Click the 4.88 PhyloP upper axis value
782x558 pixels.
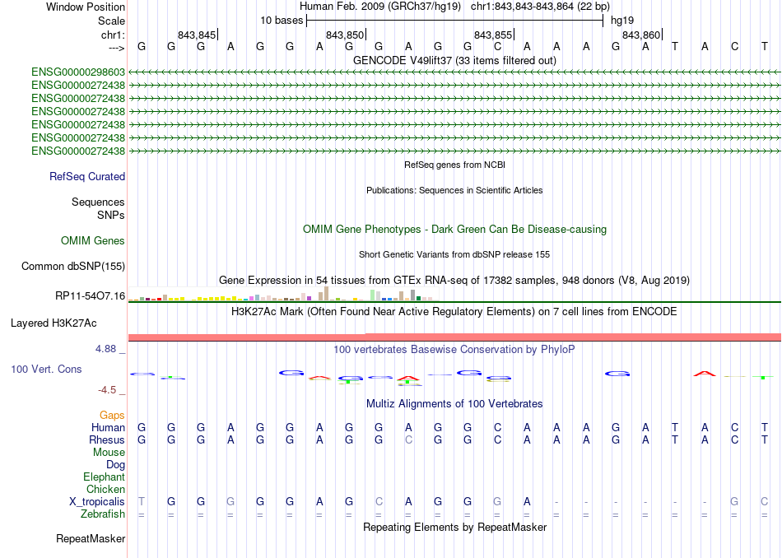tap(105, 349)
